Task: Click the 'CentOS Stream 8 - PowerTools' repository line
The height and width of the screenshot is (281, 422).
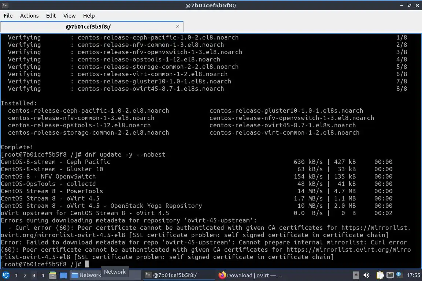Action: [x=52, y=191]
